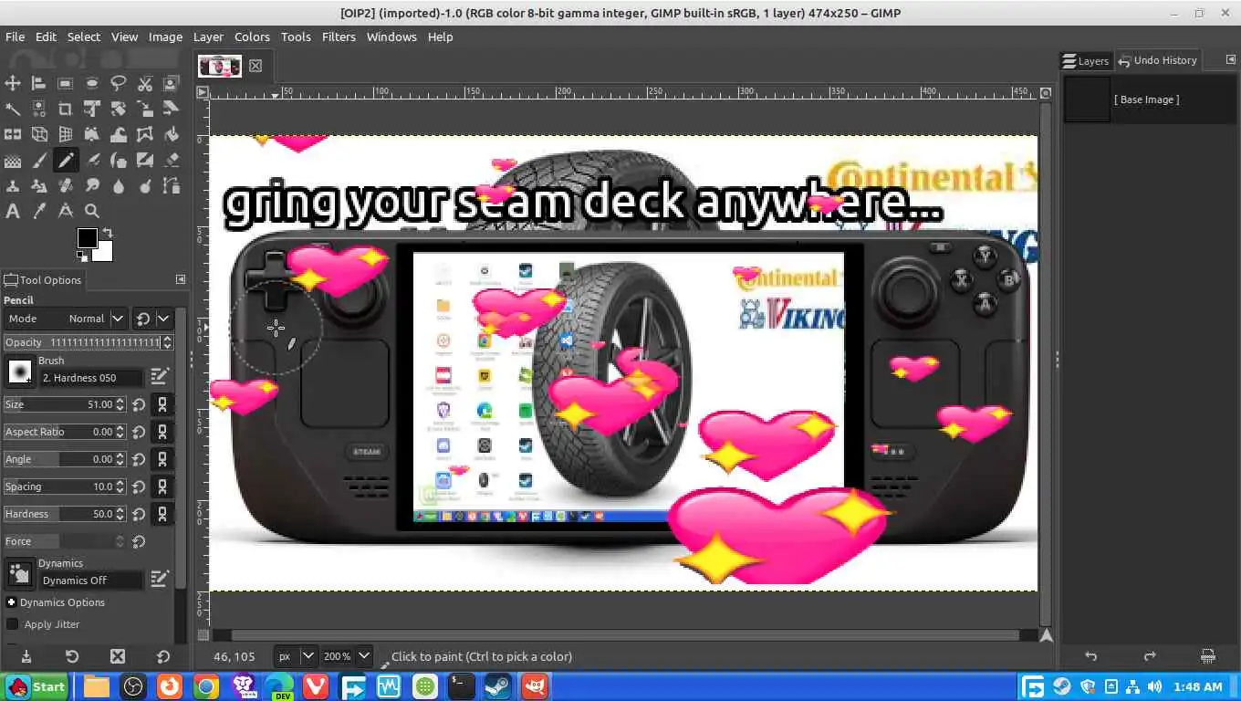
Task: Toggle the Spacing link chain
Action: 162,487
